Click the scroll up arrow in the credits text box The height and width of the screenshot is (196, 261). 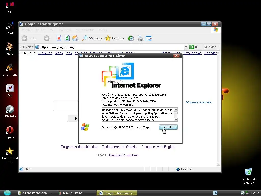176,109
